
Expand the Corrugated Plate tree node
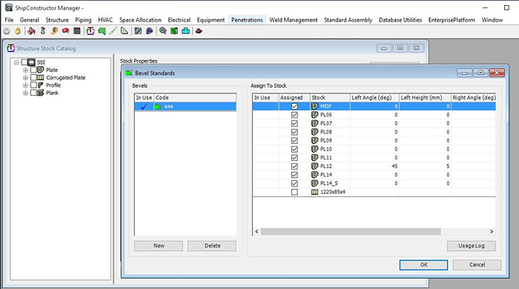25,77
